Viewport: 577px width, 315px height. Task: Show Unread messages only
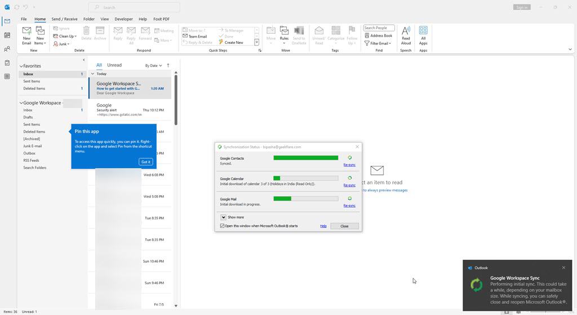[x=114, y=65]
